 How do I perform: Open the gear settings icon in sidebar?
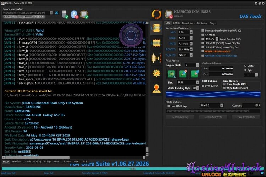tap(156, 73)
